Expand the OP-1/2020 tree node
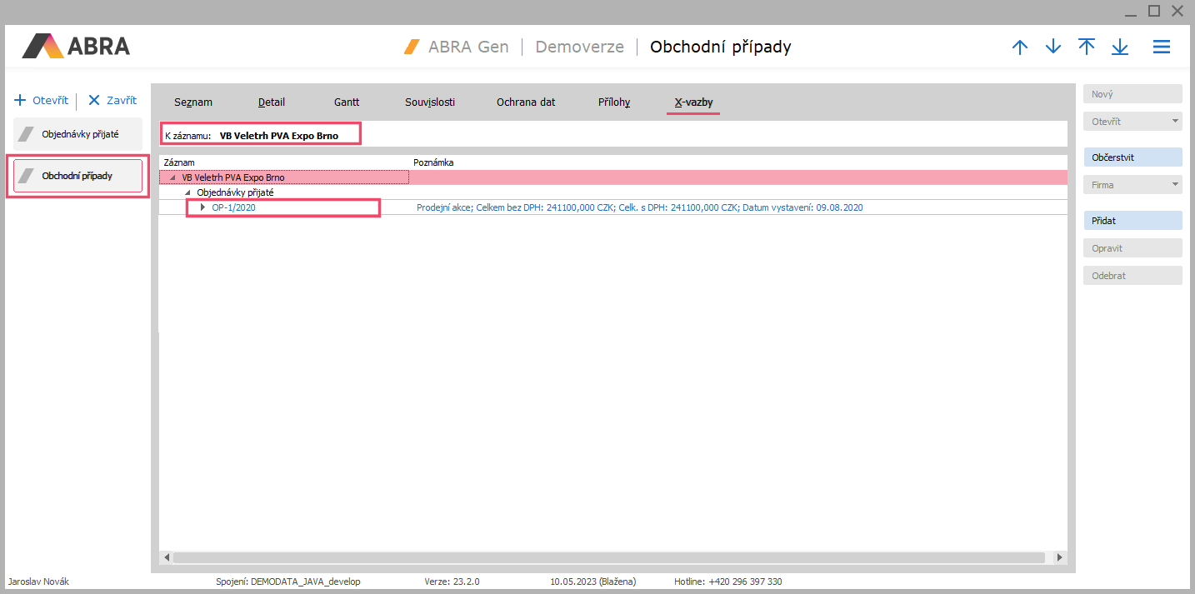1195x594 pixels. [x=202, y=207]
